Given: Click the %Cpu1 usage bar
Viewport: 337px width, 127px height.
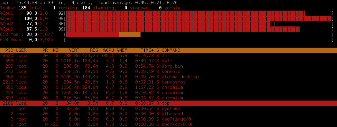Looking at the screenshot, I should pos(199,19).
